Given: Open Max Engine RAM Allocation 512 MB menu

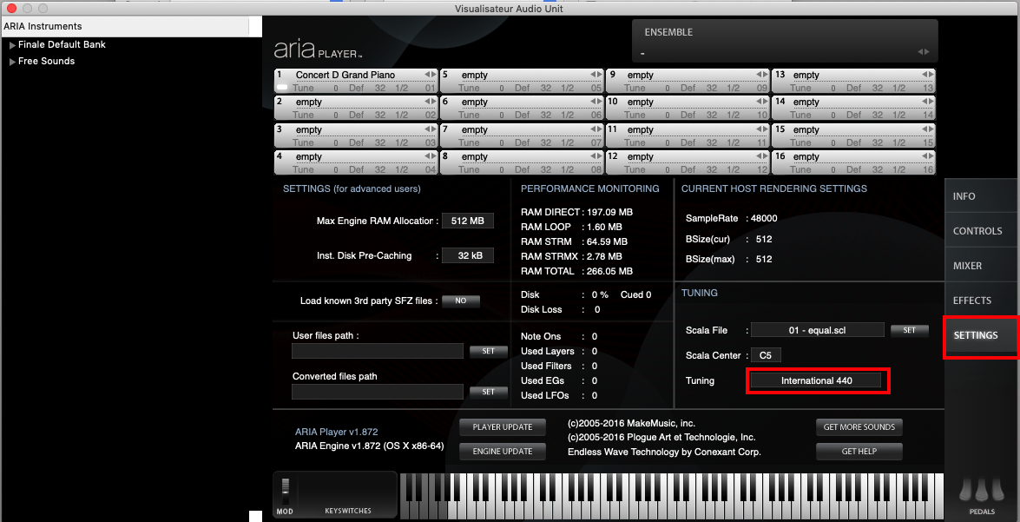Looking at the screenshot, I should pos(467,221).
